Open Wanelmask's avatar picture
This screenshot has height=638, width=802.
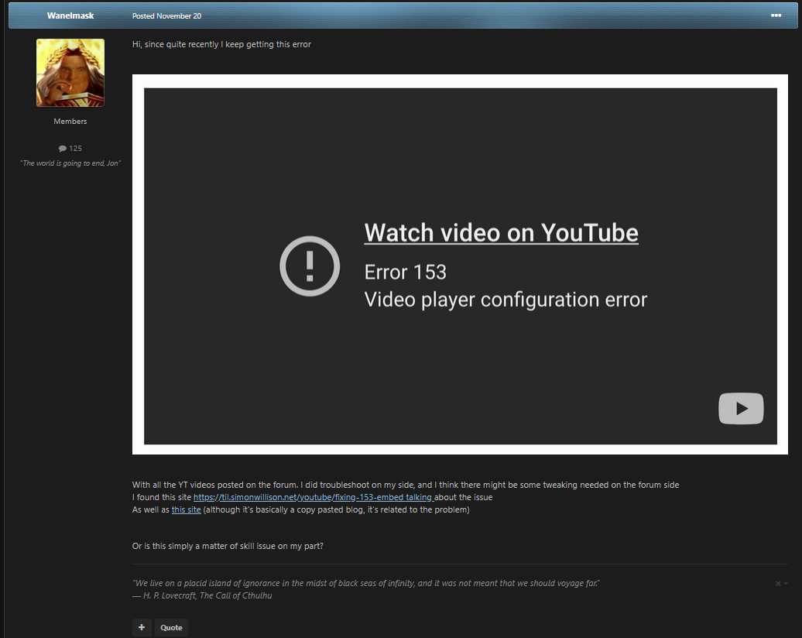70,73
